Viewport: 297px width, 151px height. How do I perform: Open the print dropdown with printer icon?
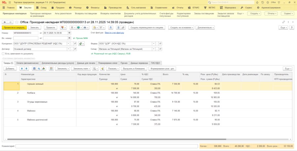pyautogui.click(x=86, y=28)
